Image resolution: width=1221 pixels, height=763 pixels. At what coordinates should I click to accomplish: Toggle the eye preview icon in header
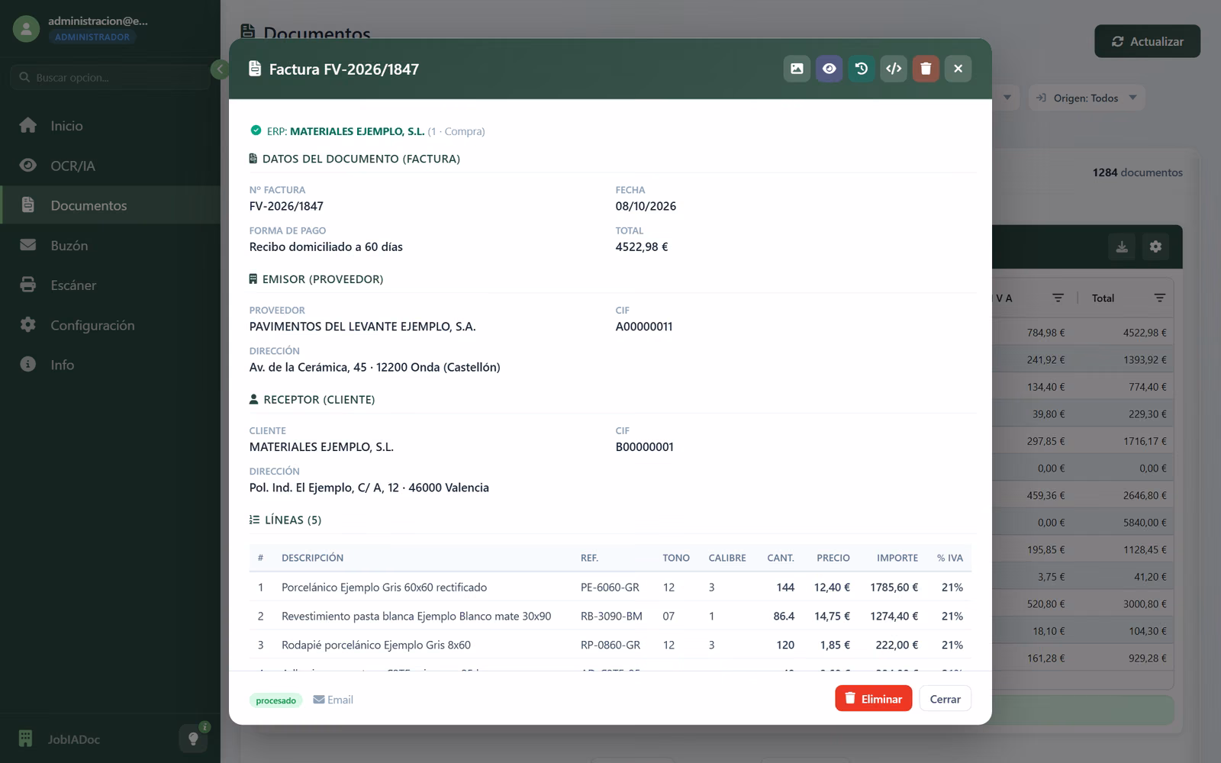(829, 69)
